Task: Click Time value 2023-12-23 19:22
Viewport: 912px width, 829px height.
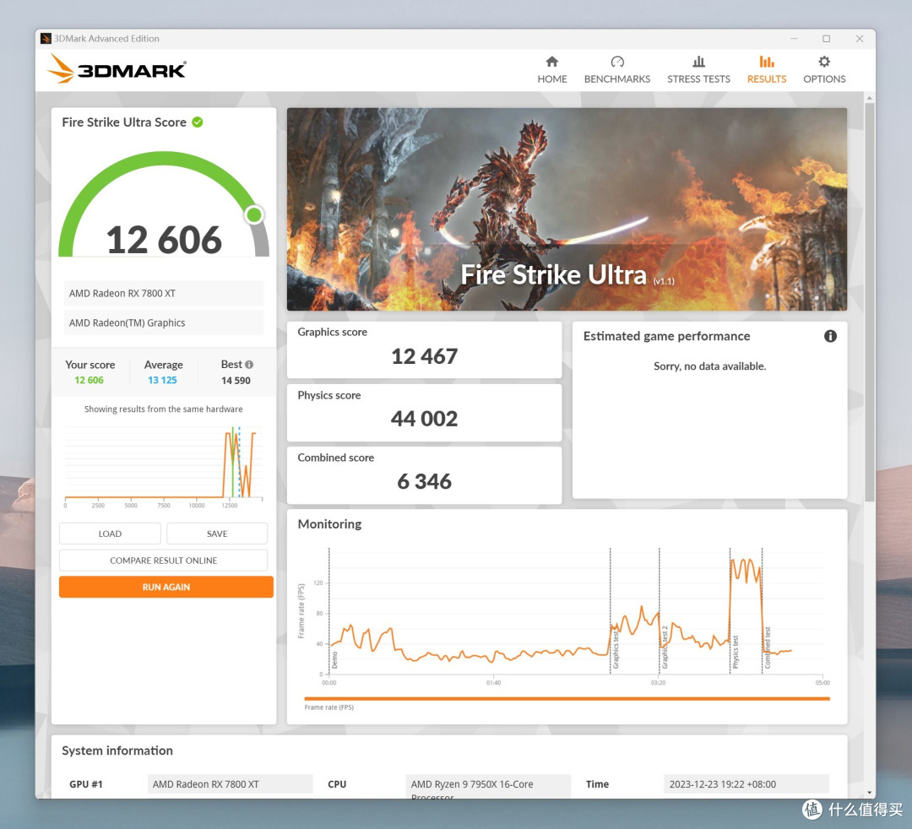Action: (746, 784)
